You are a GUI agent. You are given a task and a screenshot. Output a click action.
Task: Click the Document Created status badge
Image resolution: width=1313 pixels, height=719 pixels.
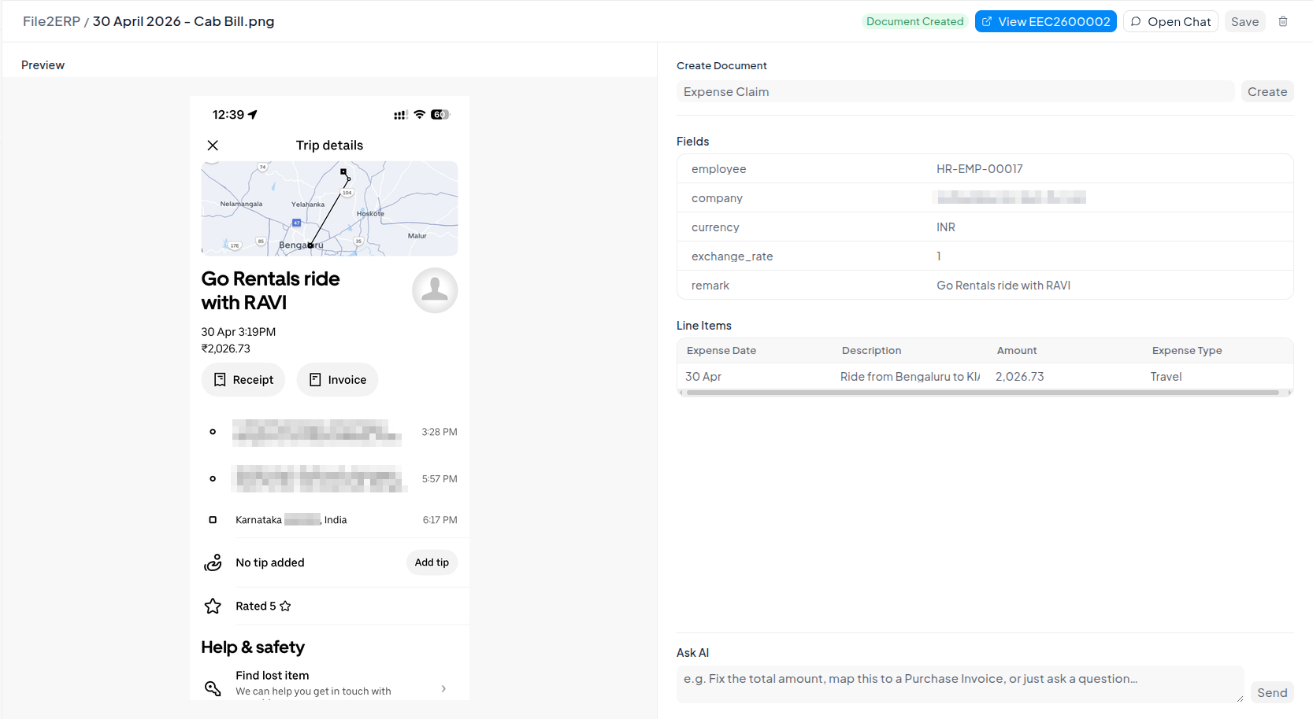tap(914, 21)
